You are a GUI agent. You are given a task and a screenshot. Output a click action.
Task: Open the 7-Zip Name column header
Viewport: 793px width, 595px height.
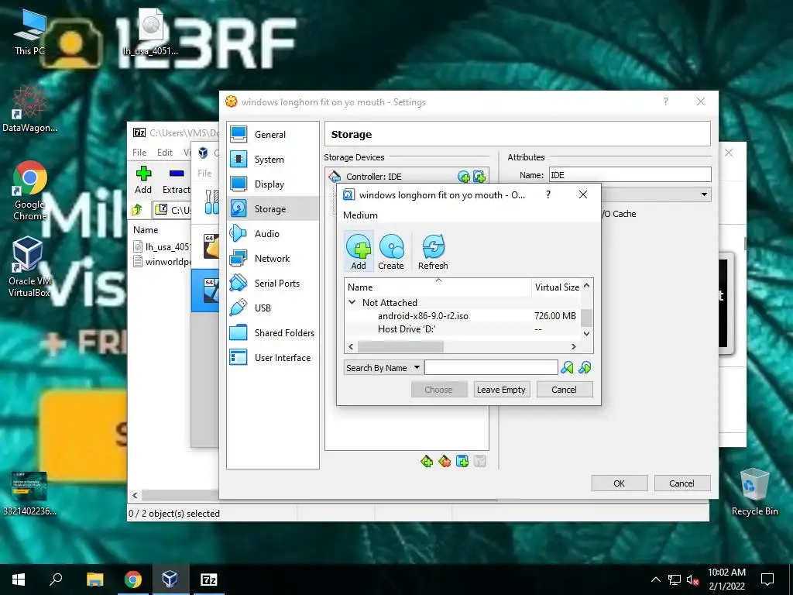pyautogui.click(x=146, y=229)
